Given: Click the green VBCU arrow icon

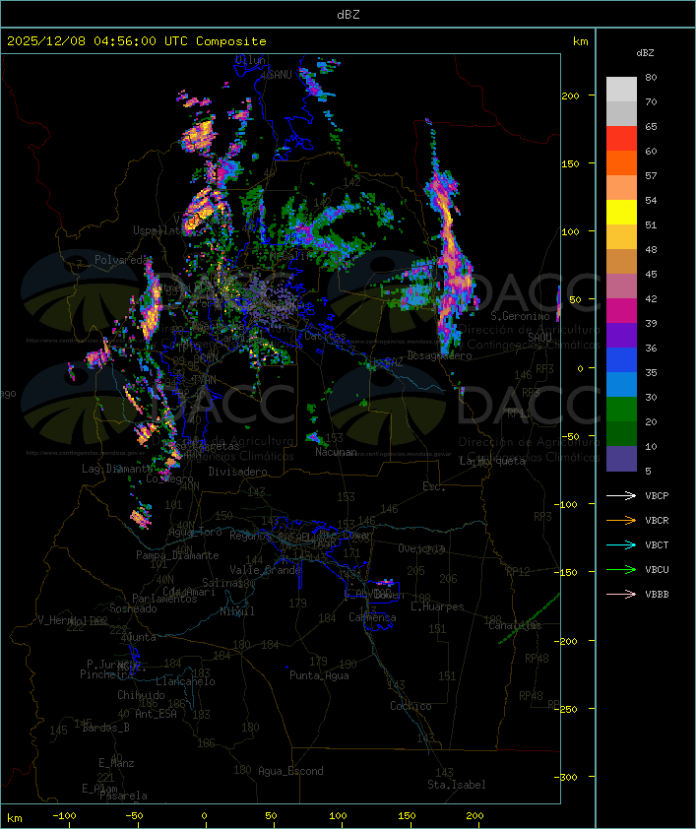Looking at the screenshot, I should [x=621, y=569].
